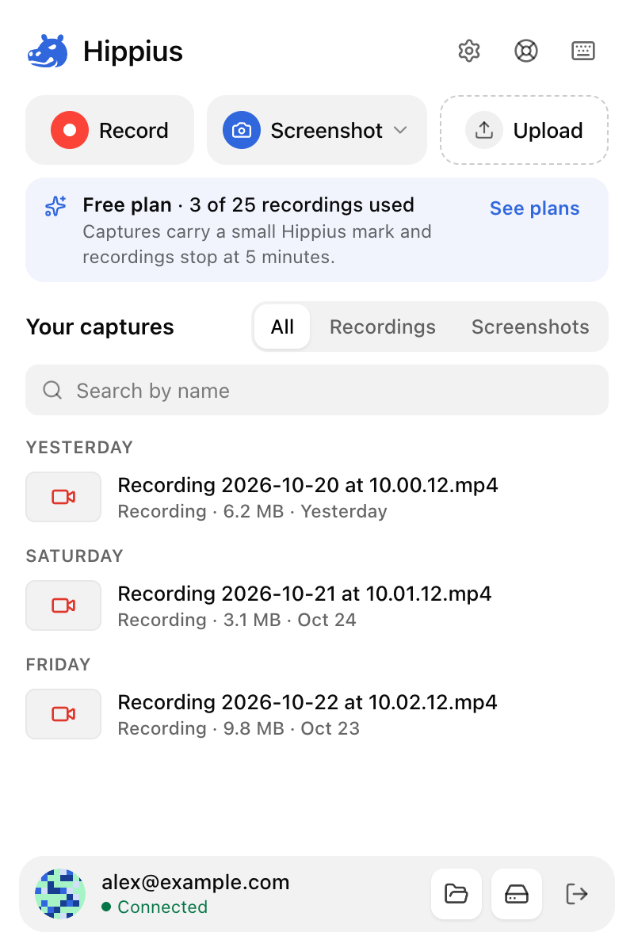Sign out using the logout icon

click(x=577, y=894)
